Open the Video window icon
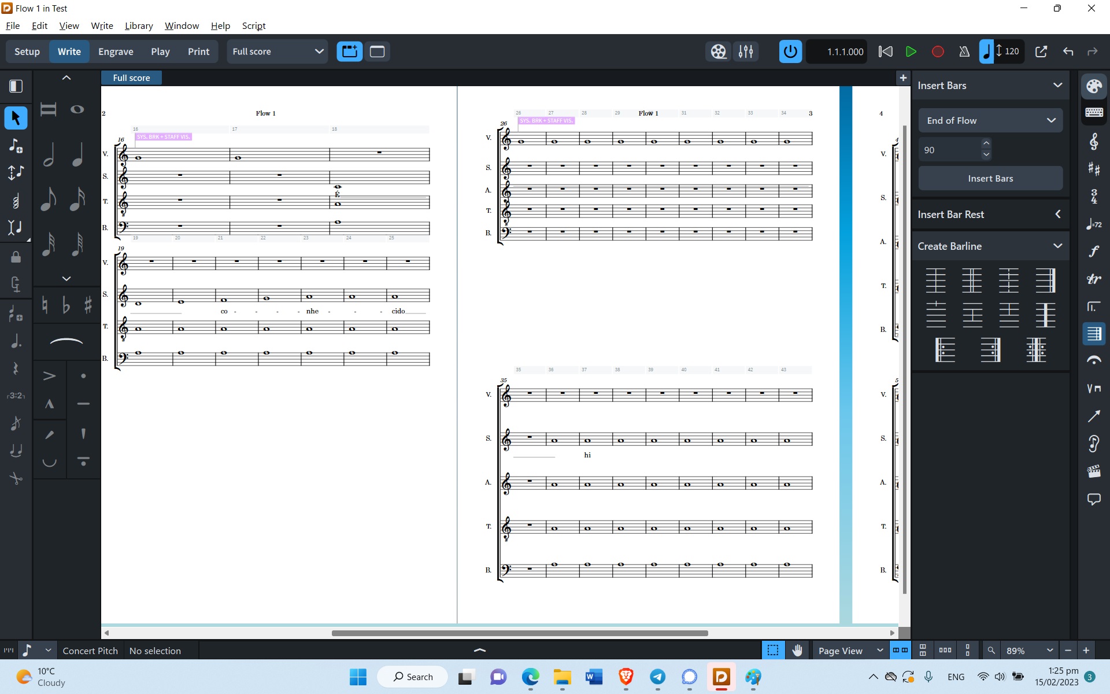Screen dimensions: 1110x694 pos(718,51)
